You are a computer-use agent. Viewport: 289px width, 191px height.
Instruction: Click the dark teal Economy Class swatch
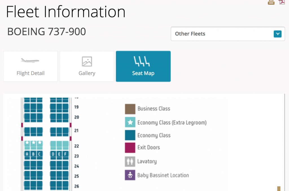point(130,135)
